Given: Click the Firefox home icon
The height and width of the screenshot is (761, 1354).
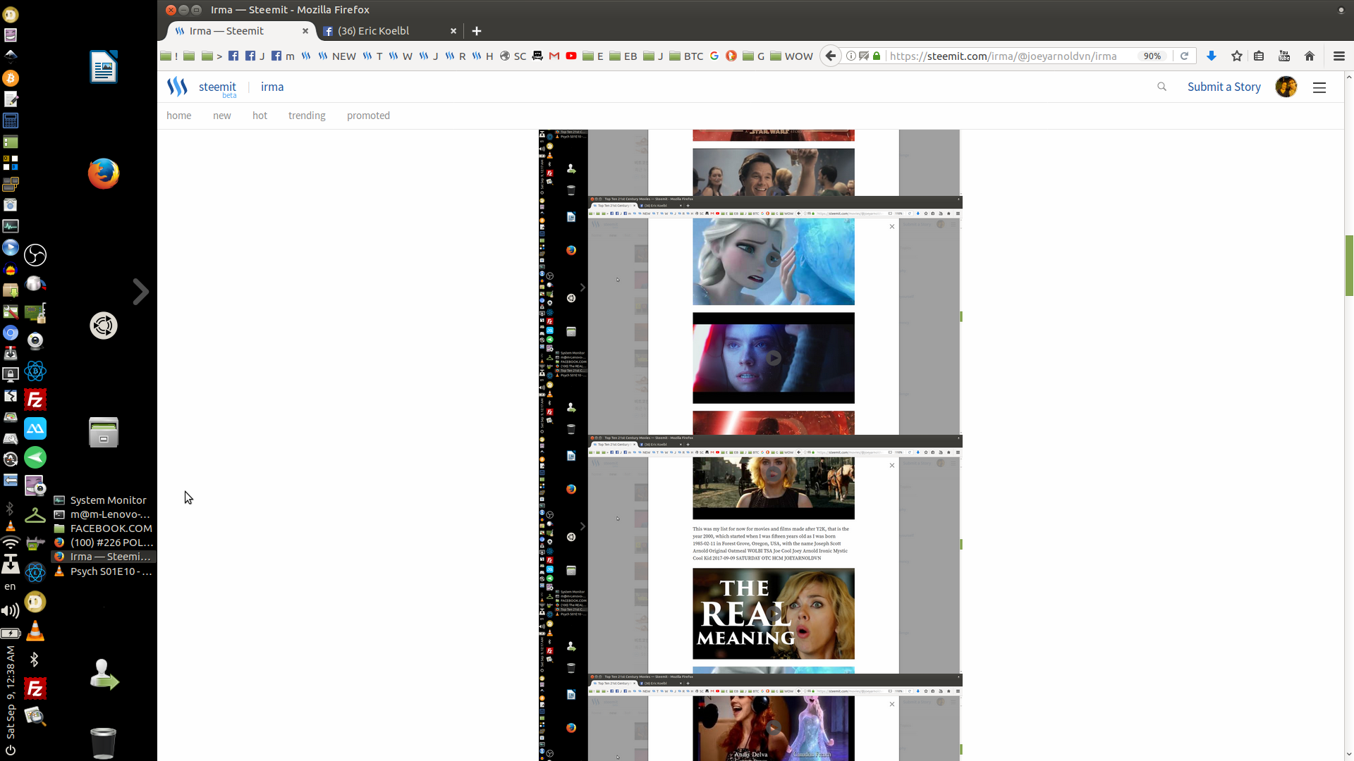Looking at the screenshot, I should tap(1310, 56).
